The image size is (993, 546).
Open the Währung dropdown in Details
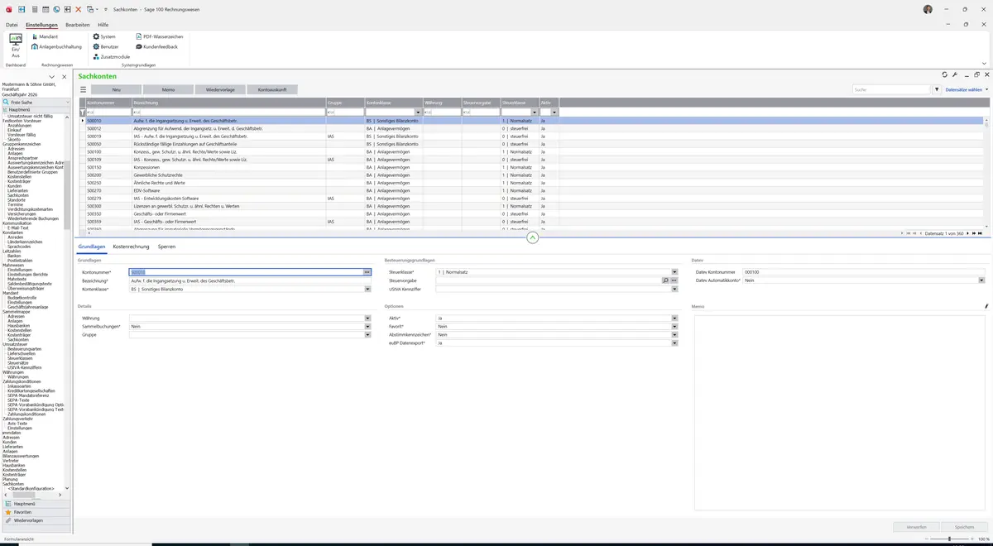[367, 318]
